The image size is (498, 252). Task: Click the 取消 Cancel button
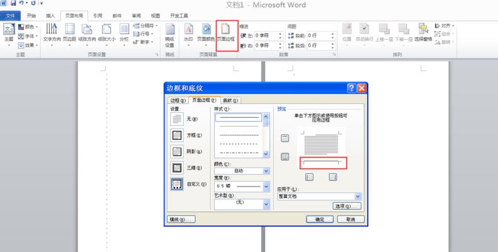click(351, 219)
